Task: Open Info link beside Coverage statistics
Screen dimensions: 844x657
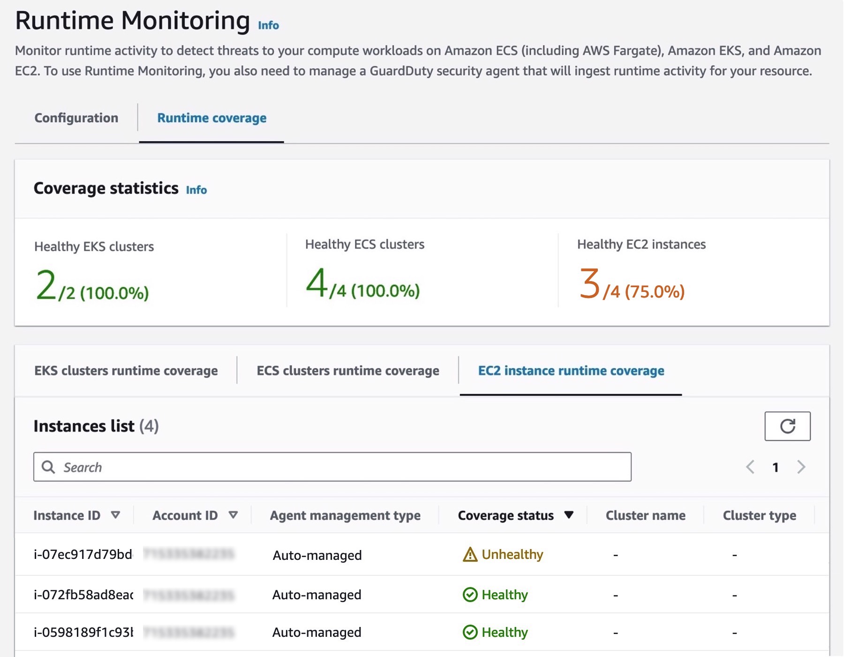Action: coord(196,190)
